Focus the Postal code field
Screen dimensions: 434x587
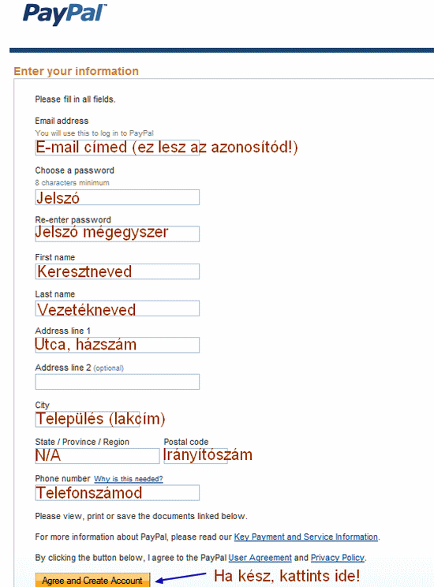coord(196,456)
